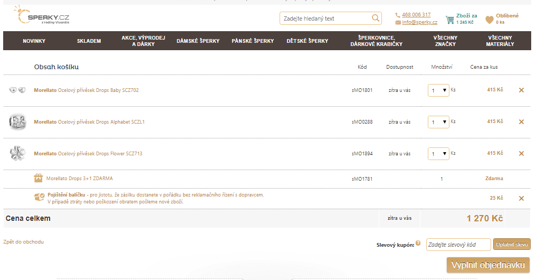
Task: Click the discount coupon help icon
Action: (418, 244)
